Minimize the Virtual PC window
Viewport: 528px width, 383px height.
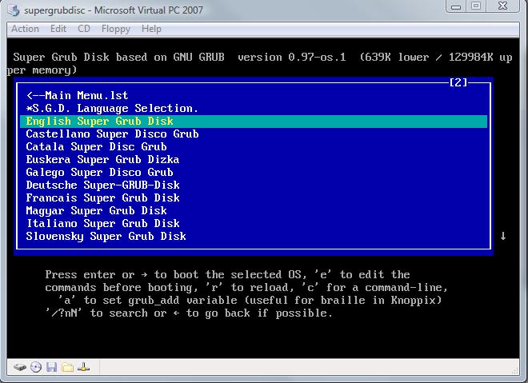(x=456, y=6)
